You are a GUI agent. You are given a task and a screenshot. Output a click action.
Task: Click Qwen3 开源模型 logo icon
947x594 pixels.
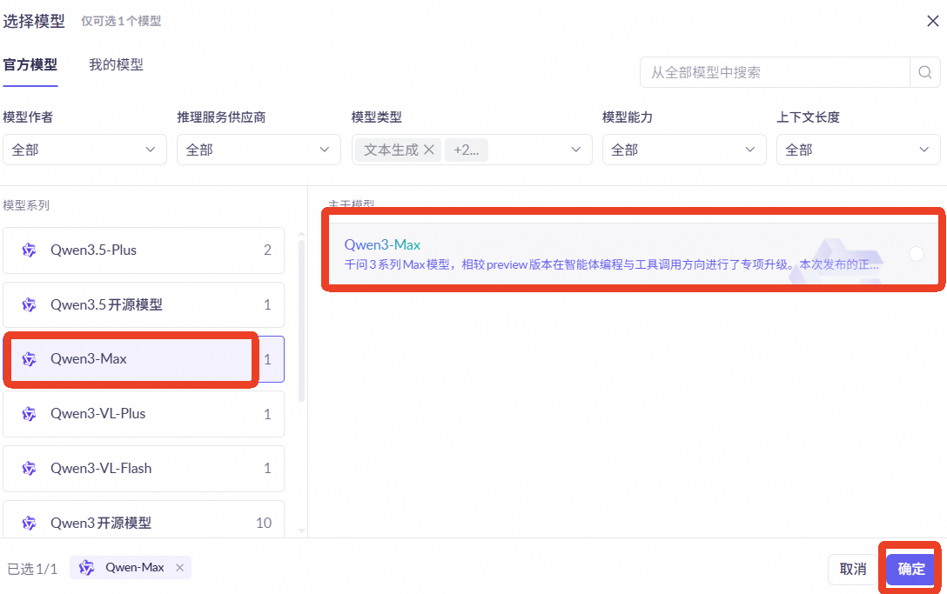click(29, 523)
